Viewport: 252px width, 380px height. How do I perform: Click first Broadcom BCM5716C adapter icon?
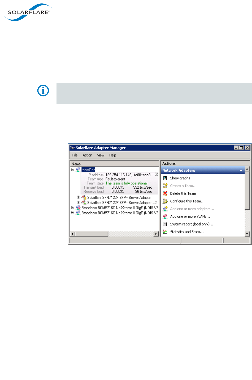pyautogui.click(x=78, y=208)
